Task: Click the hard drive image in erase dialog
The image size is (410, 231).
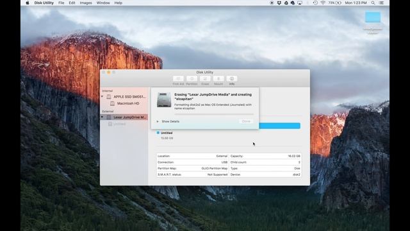Action: [164, 100]
